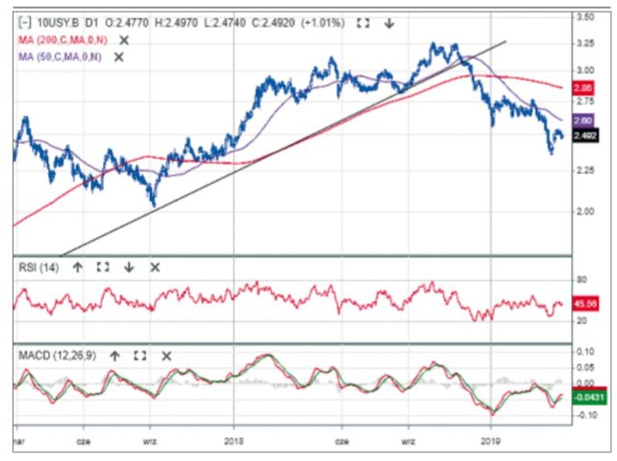Click the 10USY.B symbol name
Viewport: 617px width, 461px height.
click(x=58, y=23)
